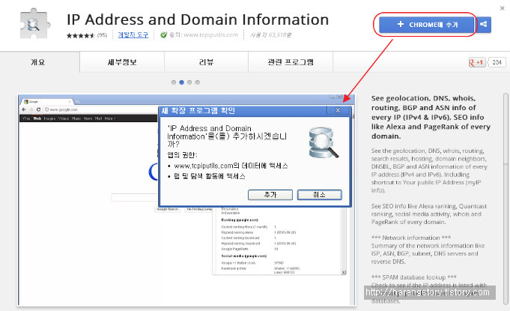Click the 'www.tcpiputils.com의 데이터에 액세스' permission line
Viewport: 510px width, 311px height.
[231, 166]
